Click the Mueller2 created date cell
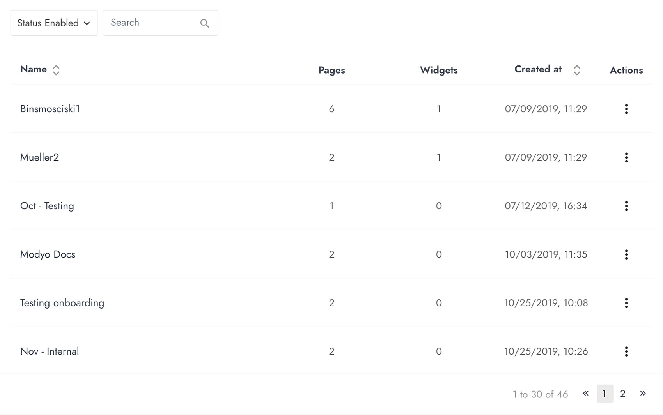 pyautogui.click(x=546, y=157)
